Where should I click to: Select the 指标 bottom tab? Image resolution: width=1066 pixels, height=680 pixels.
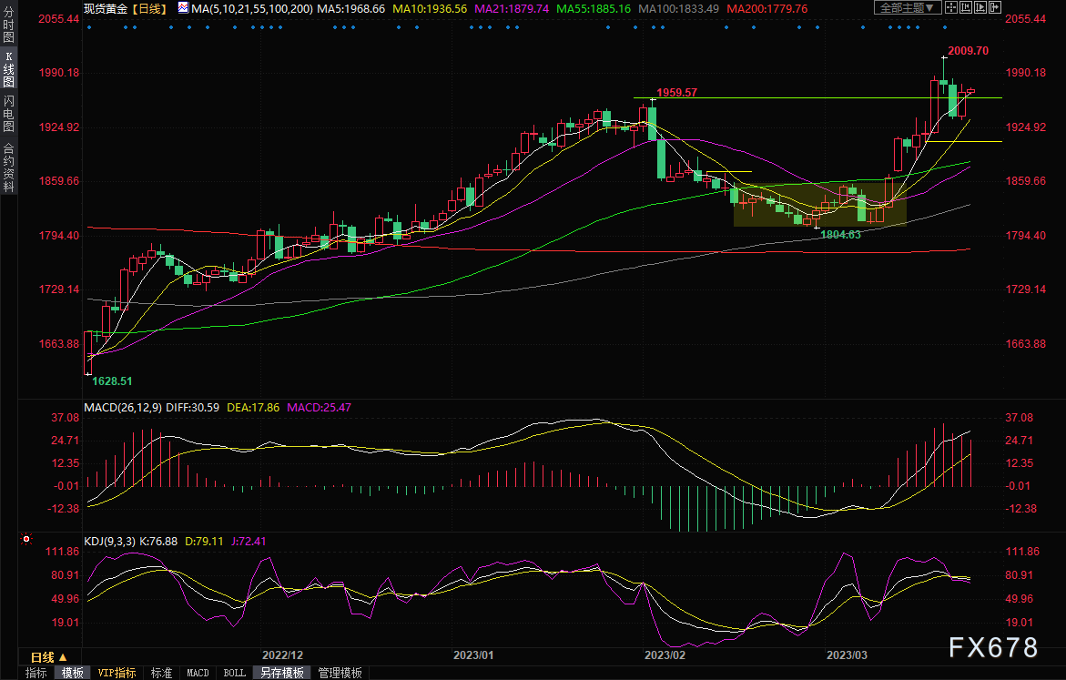(36, 673)
